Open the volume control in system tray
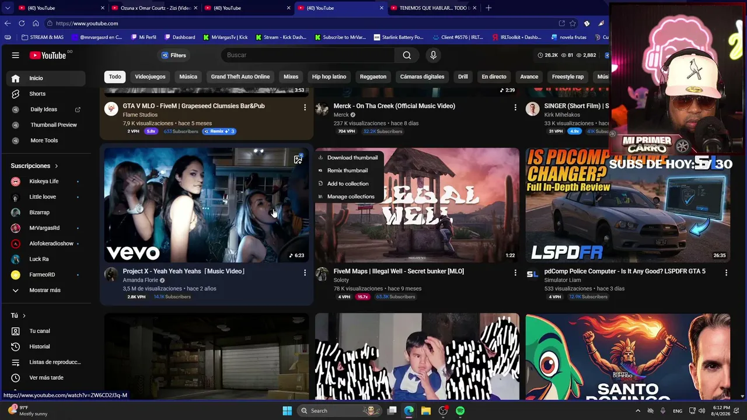Screen dimensions: 747x420 click(701, 411)
